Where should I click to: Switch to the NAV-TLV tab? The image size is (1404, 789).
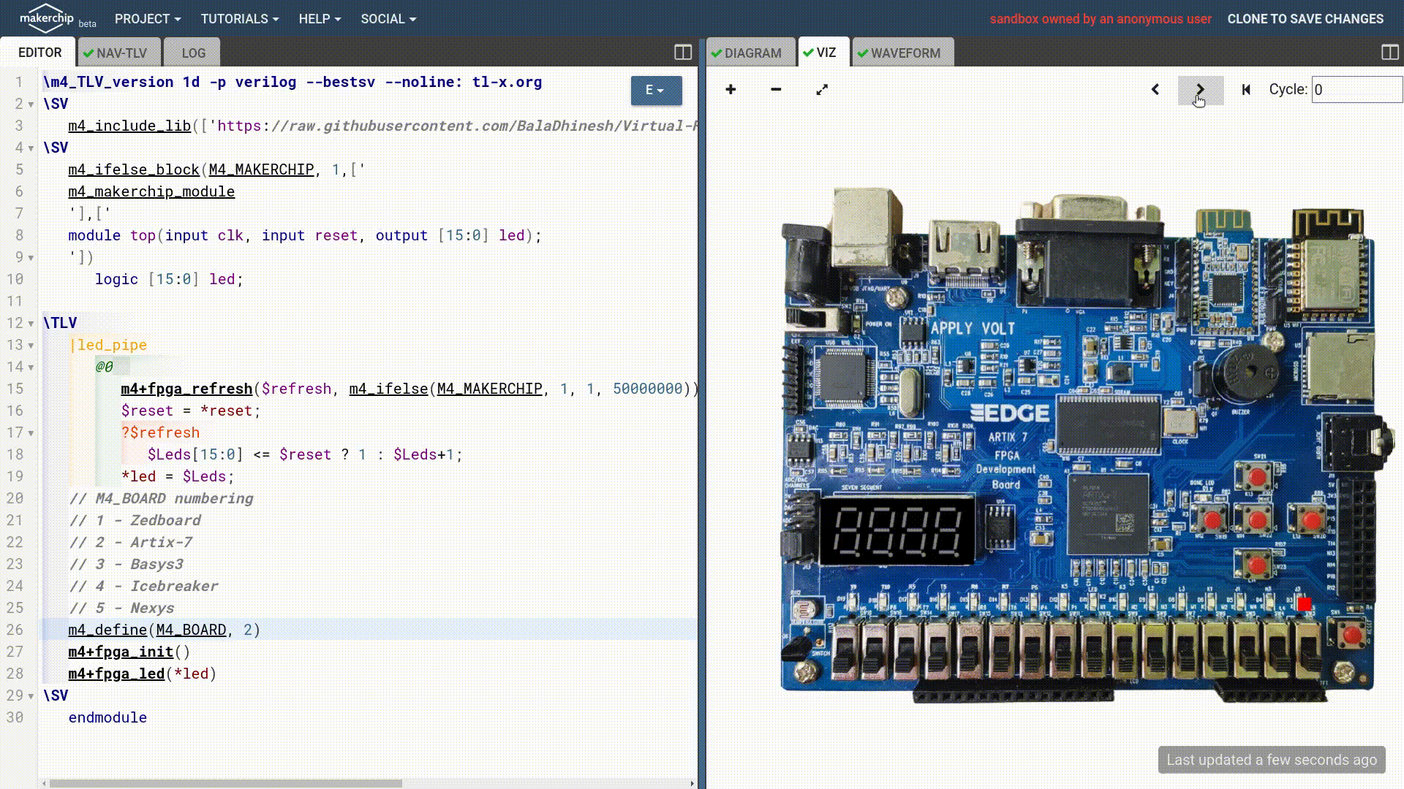point(116,53)
